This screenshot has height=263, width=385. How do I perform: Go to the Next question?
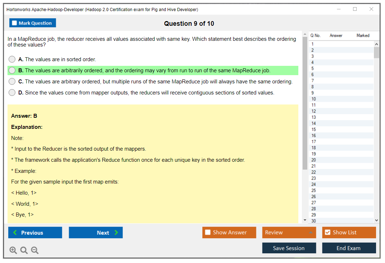click(x=96, y=233)
